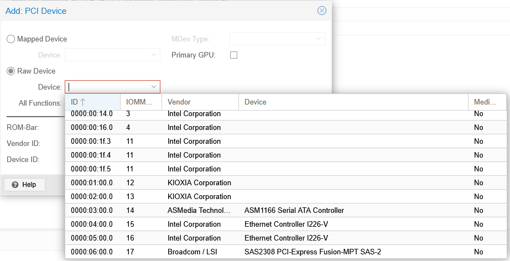Toggle the Primary GPU checkbox
Image resolution: width=510 pixels, height=261 pixels.
[233, 55]
